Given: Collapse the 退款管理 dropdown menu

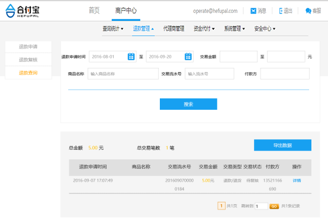Looking at the screenshot, I should pos(143,28).
